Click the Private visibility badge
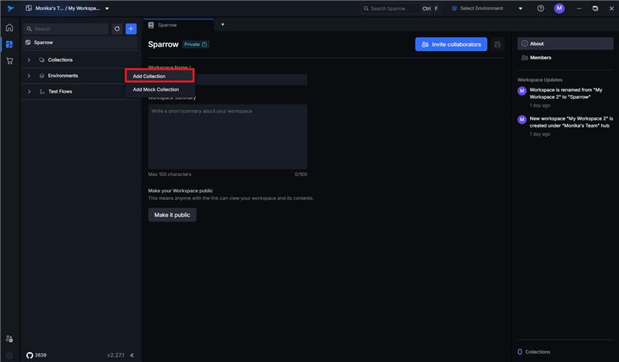Image resolution: width=619 pixels, height=362 pixels. coord(196,45)
